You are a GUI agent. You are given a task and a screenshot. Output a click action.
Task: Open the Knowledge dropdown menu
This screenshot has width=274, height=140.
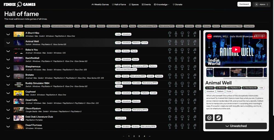tap(161, 5)
